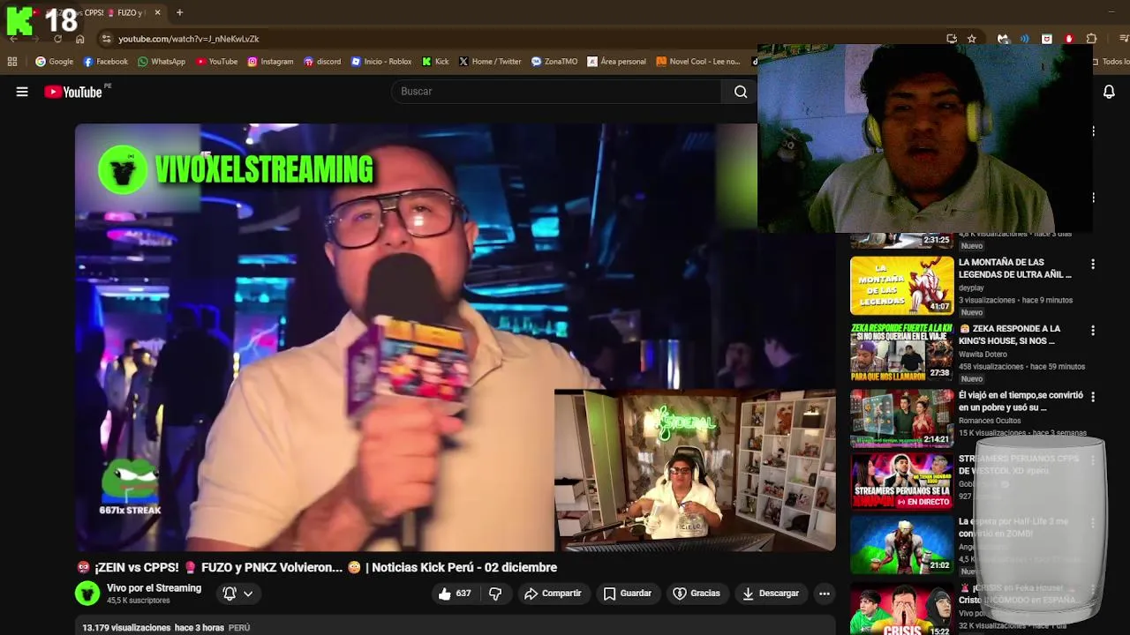Reload the page with refresh button
Screen dimensions: 1130x635
57,39
